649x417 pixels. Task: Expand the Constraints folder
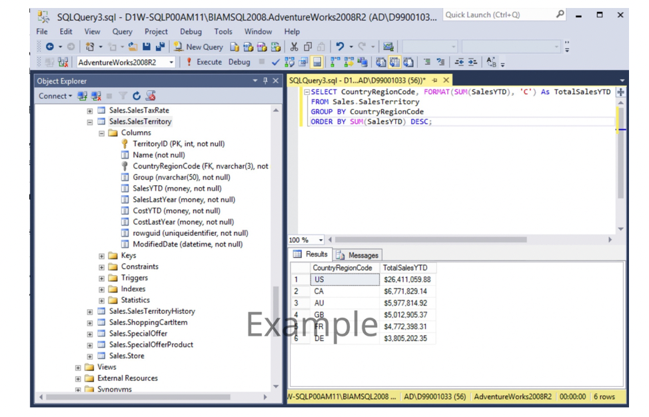pyautogui.click(x=101, y=267)
